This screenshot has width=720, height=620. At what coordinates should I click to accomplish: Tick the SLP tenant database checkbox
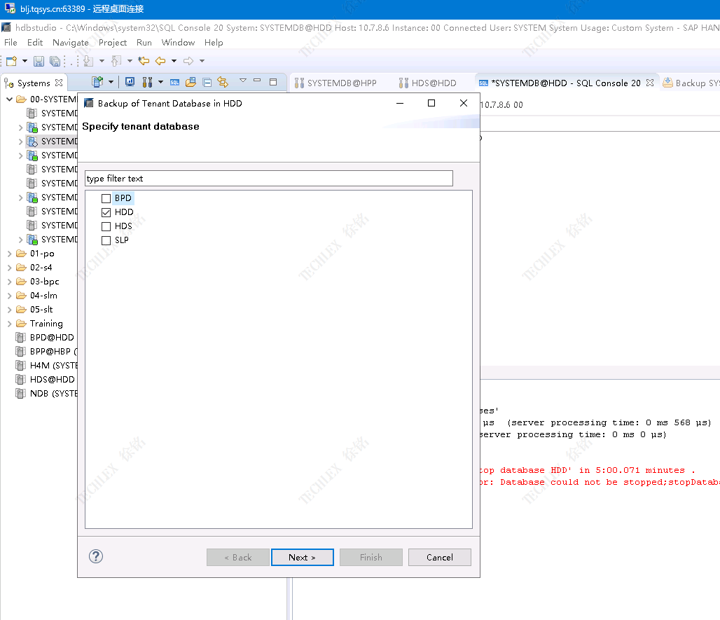[x=106, y=240]
